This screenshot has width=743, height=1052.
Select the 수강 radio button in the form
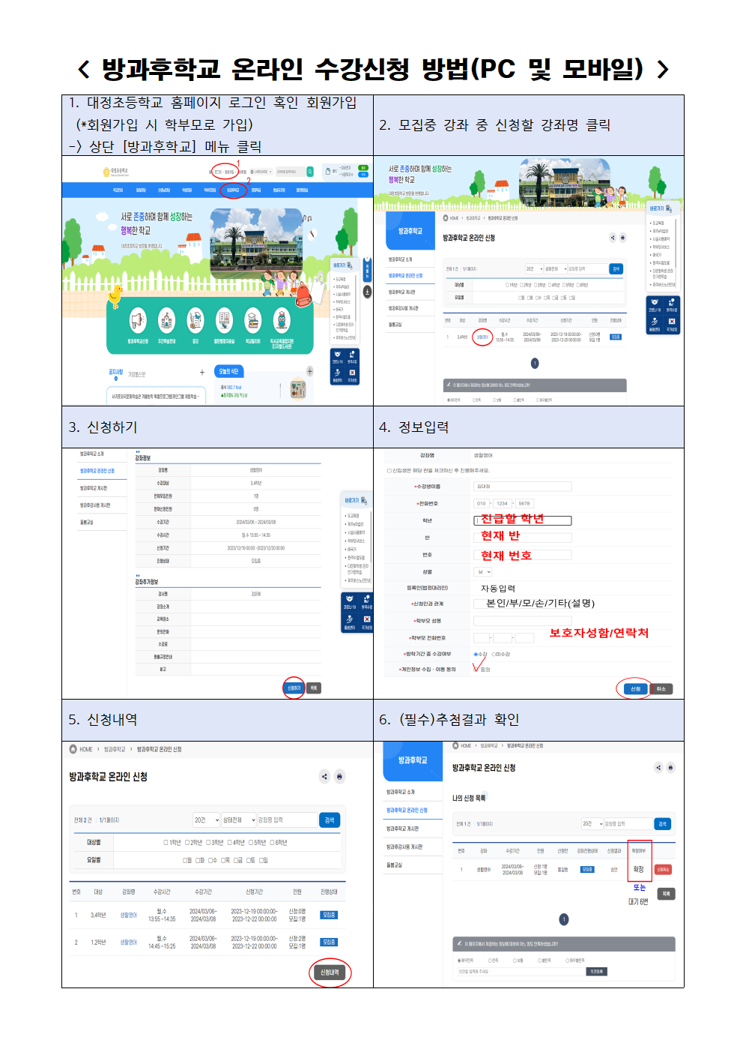point(476,654)
